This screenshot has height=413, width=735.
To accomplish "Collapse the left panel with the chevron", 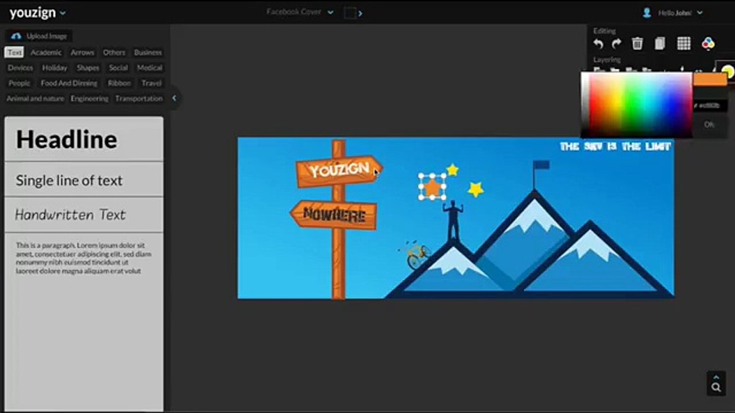I will [174, 98].
